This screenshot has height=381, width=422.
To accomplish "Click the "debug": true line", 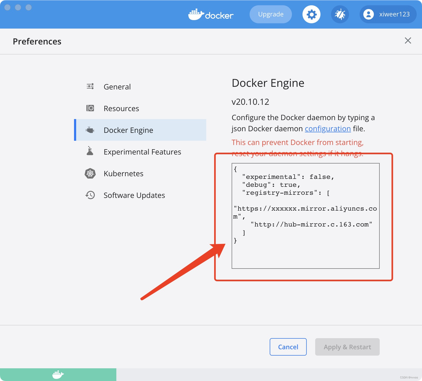I will [271, 185].
